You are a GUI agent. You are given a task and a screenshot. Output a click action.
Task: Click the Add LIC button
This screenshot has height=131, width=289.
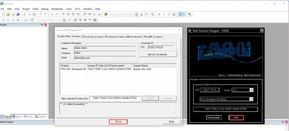[x=150, y=98]
